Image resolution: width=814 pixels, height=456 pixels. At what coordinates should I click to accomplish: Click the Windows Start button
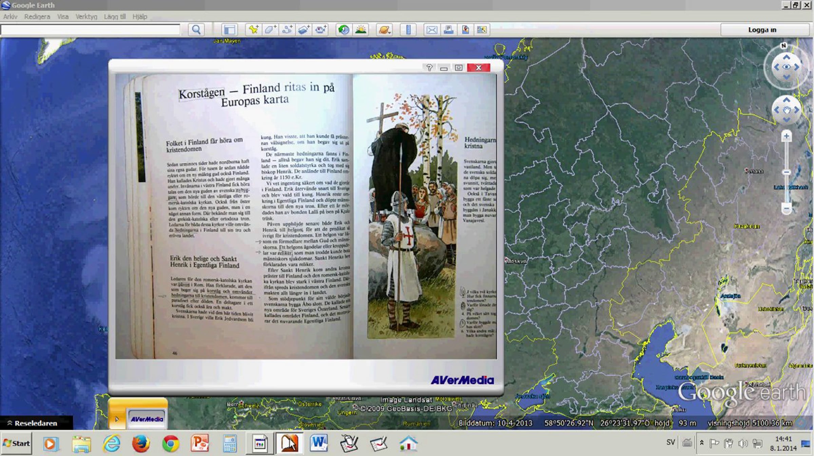point(16,443)
